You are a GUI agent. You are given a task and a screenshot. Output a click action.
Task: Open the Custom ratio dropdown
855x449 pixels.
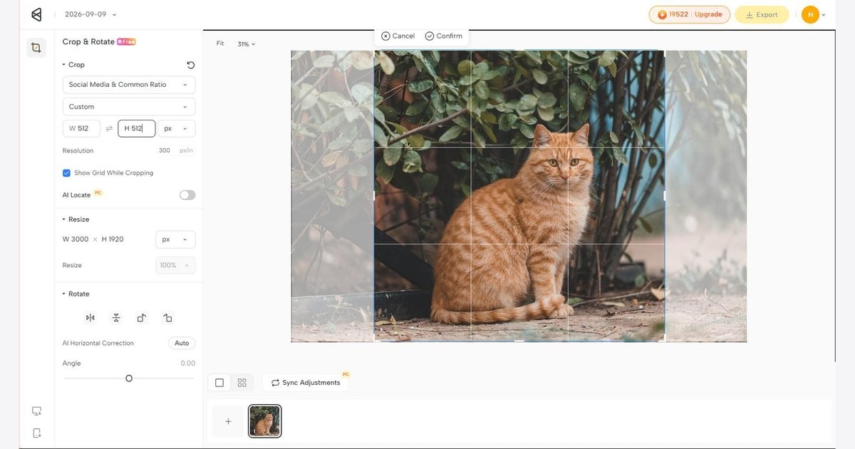tap(129, 106)
